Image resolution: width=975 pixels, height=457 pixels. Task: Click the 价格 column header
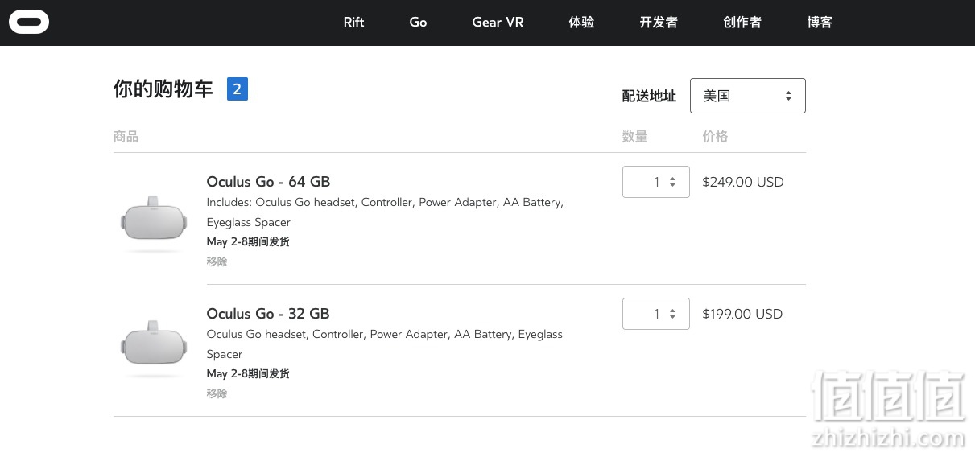(x=715, y=137)
